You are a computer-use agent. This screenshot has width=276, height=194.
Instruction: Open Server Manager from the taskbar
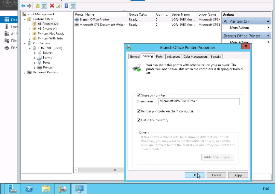coord(12,188)
